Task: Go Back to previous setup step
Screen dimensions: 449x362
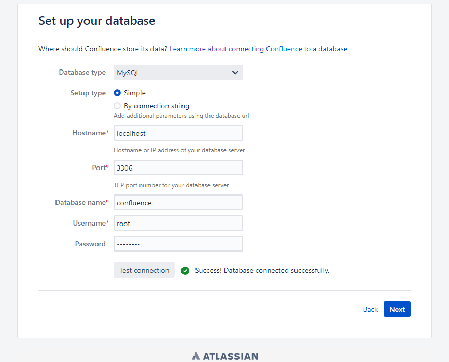Action: pyautogui.click(x=370, y=309)
